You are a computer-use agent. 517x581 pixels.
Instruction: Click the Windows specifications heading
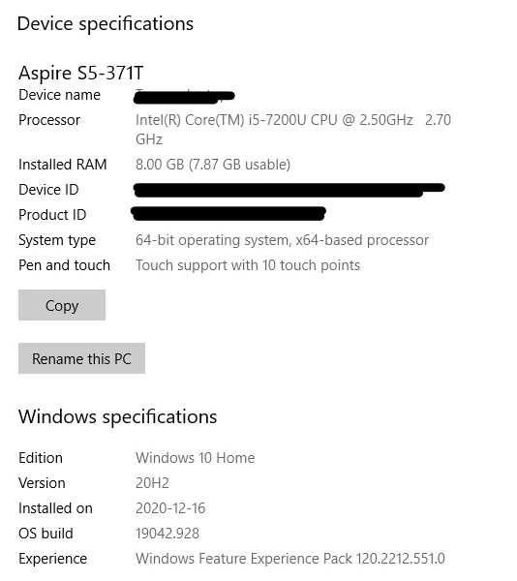click(118, 416)
